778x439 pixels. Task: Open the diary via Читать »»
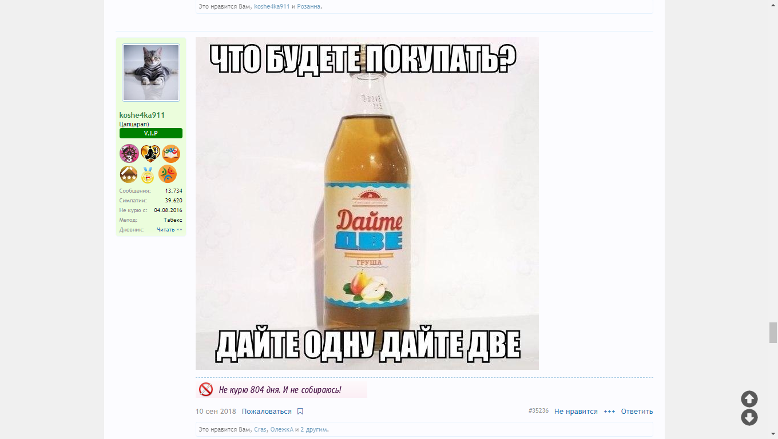tap(169, 230)
